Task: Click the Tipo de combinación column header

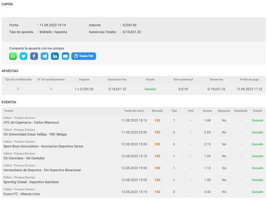Action: [18, 79]
